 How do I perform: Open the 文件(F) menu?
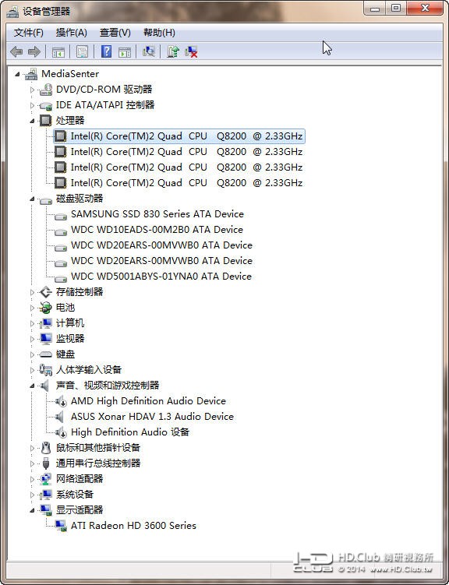pyautogui.click(x=28, y=33)
